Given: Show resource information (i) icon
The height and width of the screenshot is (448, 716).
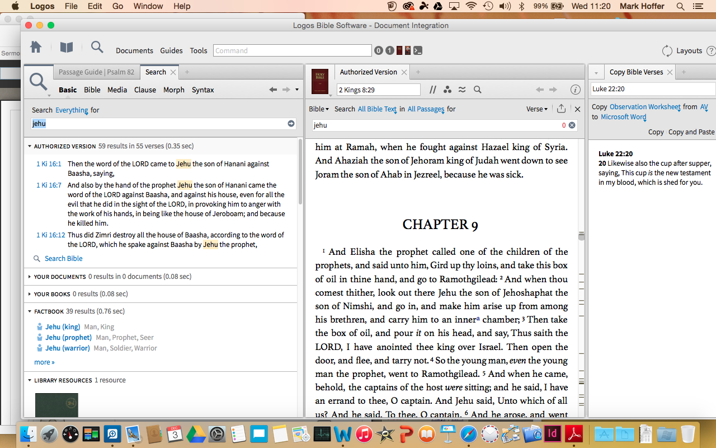Looking at the screenshot, I should [x=575, y=90].
